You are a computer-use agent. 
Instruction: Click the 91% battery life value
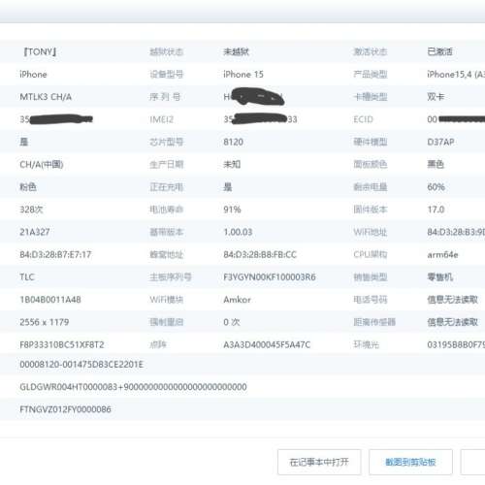tap(232, 210)
